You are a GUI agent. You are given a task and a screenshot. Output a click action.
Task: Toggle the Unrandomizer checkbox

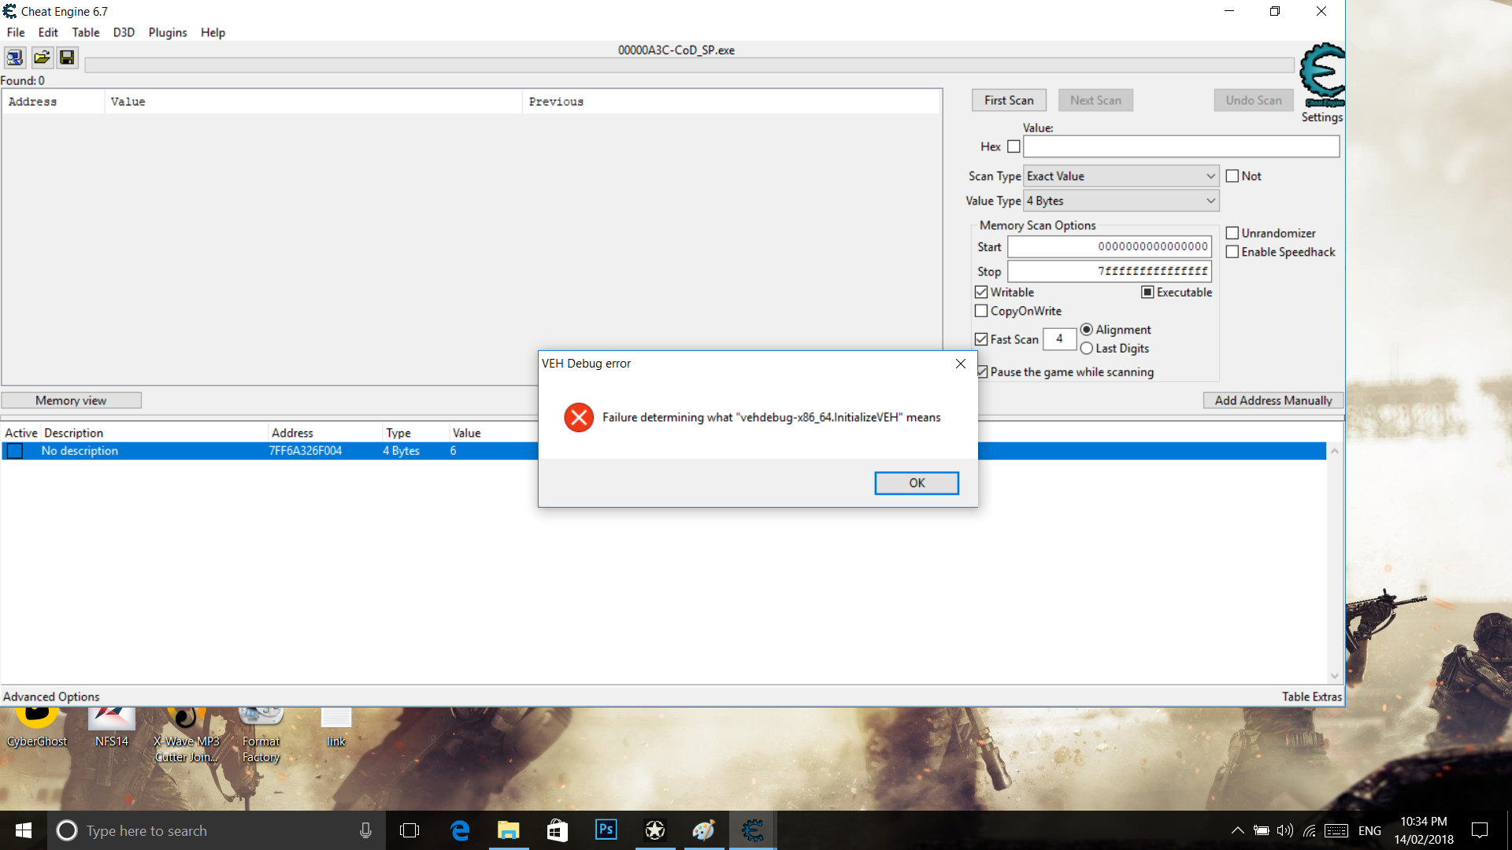pyautogui.click(x=1232, y=233)
